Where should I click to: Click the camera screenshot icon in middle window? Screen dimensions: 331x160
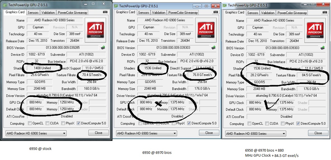215,12
